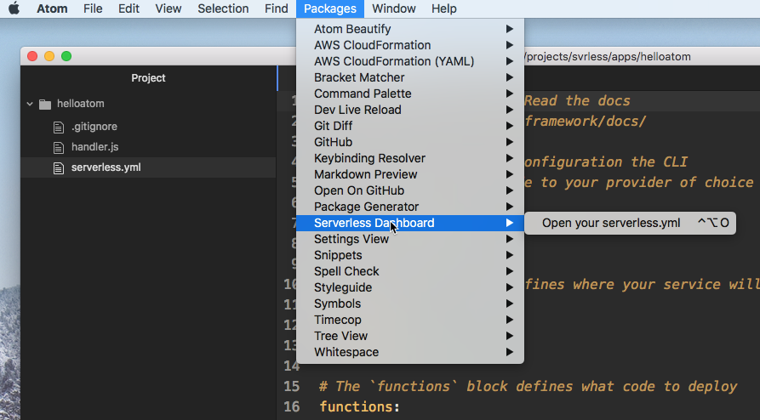Open the Git Diff package submenu
The width and height of the screenshot is (760, 420).
tap(333, 126)
